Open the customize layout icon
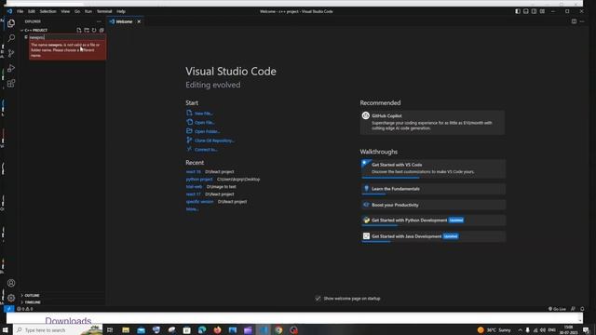The image size is (596, 335). (542, 11)
